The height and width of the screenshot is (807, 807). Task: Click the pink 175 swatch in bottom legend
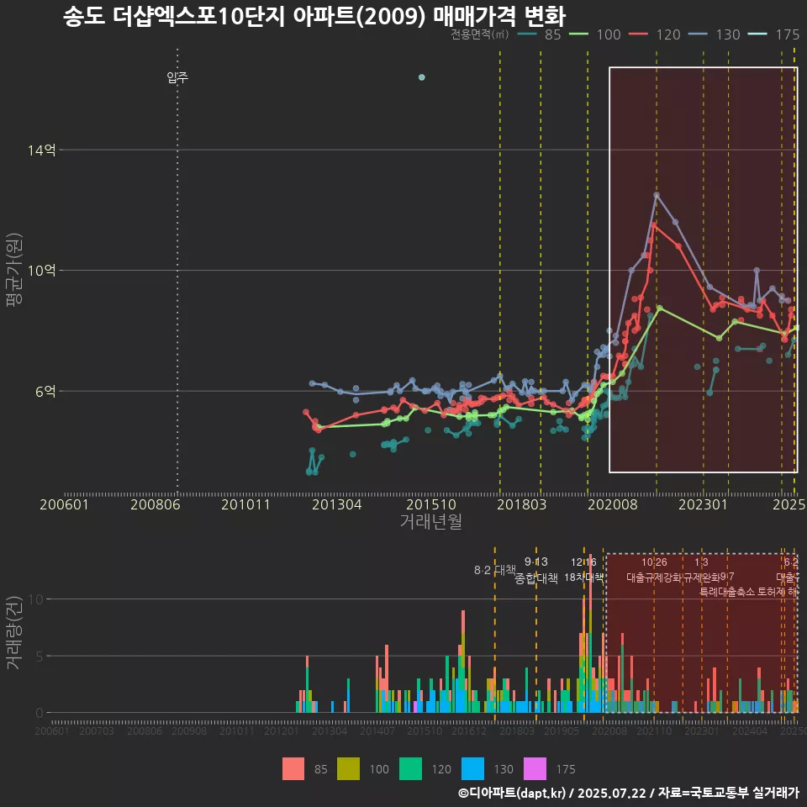[535, 769]
